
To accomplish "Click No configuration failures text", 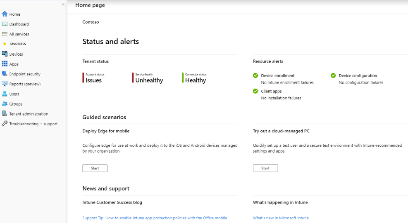I will pos(361,82).
